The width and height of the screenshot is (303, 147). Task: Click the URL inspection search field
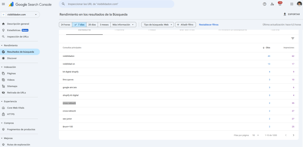pos(118,4)
